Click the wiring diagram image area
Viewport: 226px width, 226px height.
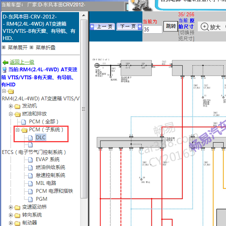pos(158,134)
